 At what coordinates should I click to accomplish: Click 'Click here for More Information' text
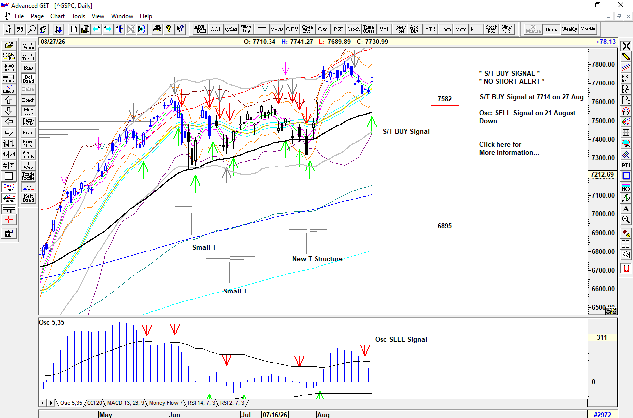[x=509, y=149]
